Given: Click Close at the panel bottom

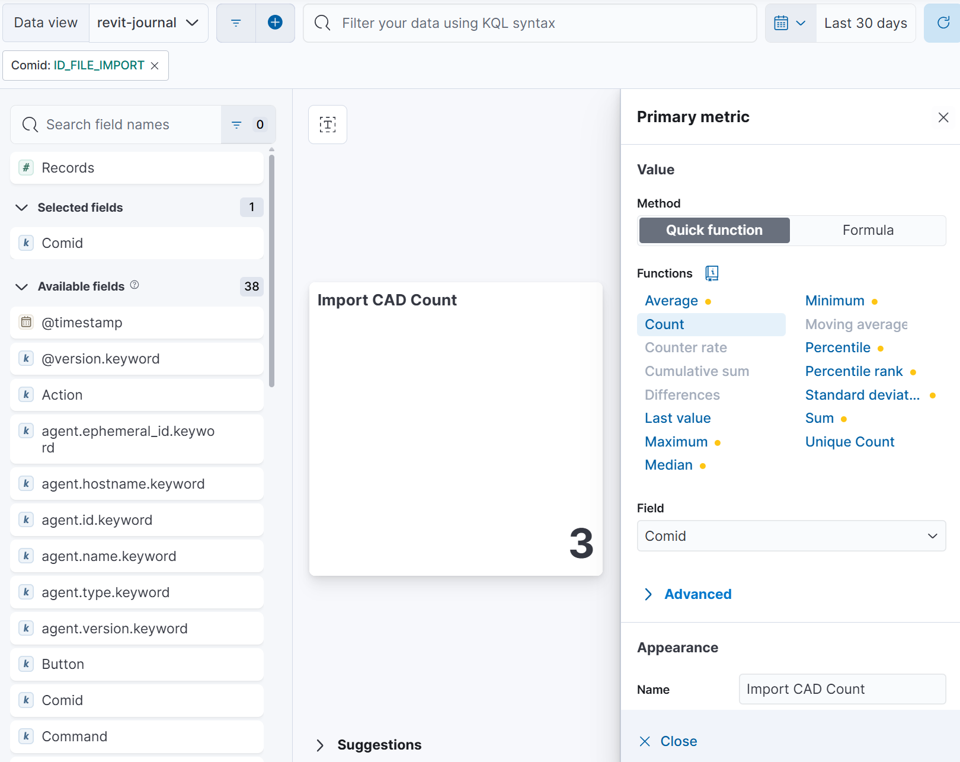Looking at the screenshot, I should (x=668, y=741).
